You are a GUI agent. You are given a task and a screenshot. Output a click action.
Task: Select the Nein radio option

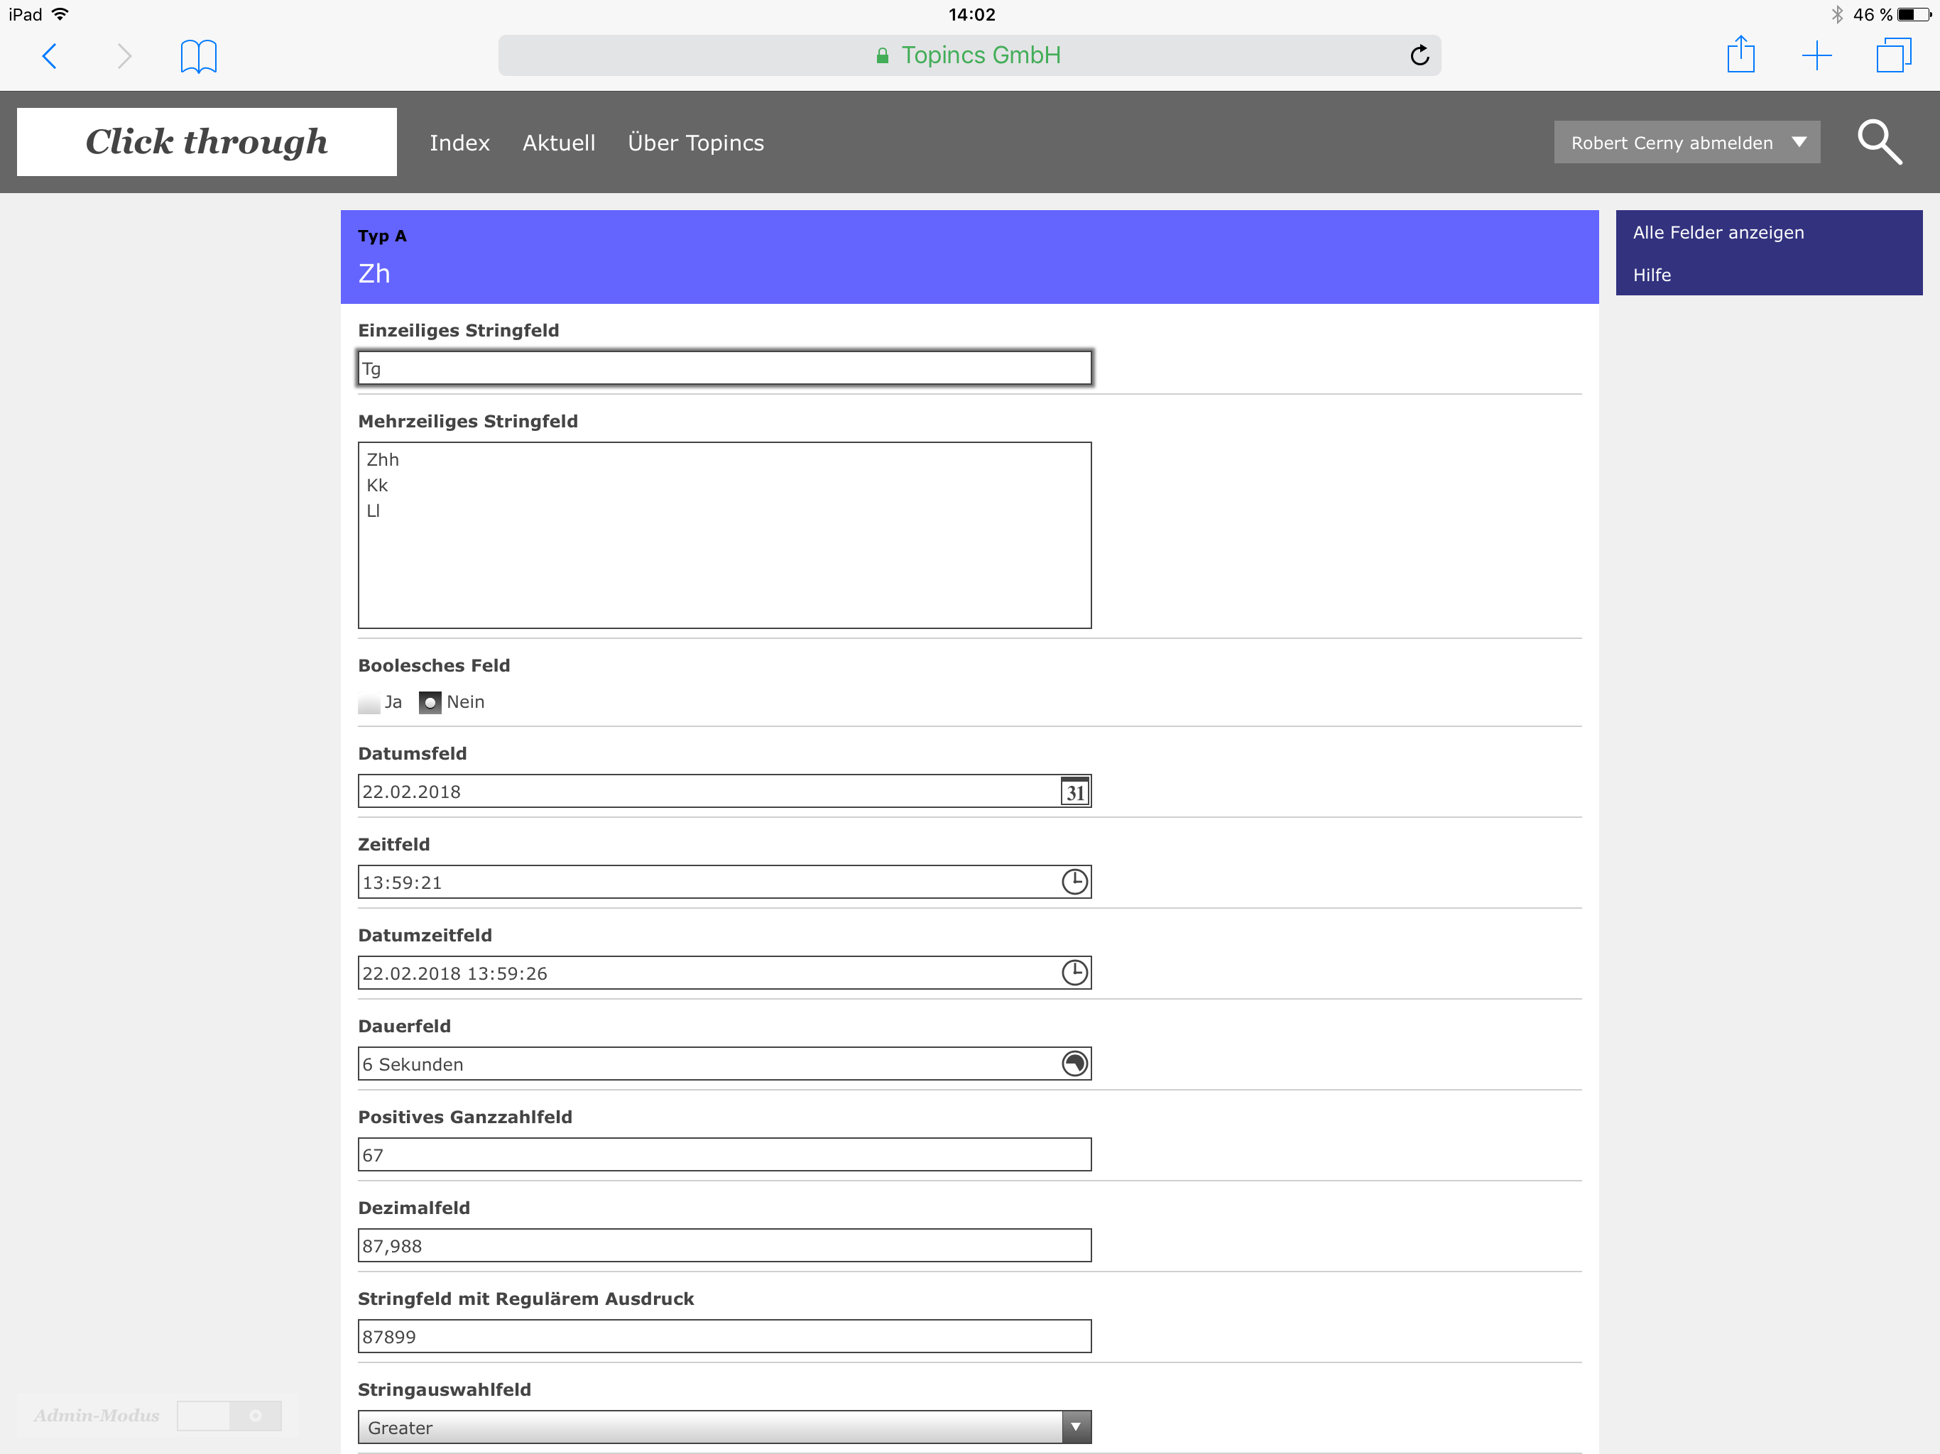(x=430, y=704)
